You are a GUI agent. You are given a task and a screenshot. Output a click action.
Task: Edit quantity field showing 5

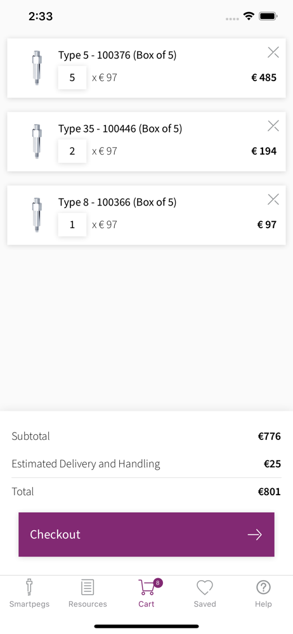point(72,77)
